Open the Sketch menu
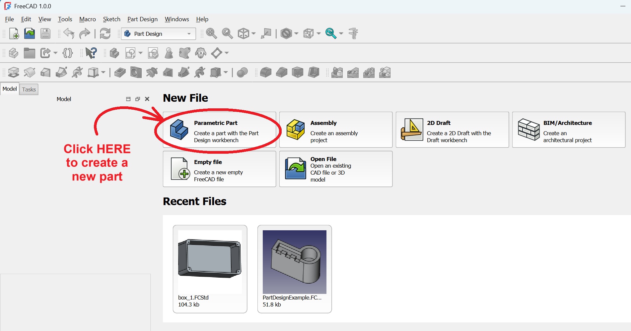631x331 pixels. [111, 19]
